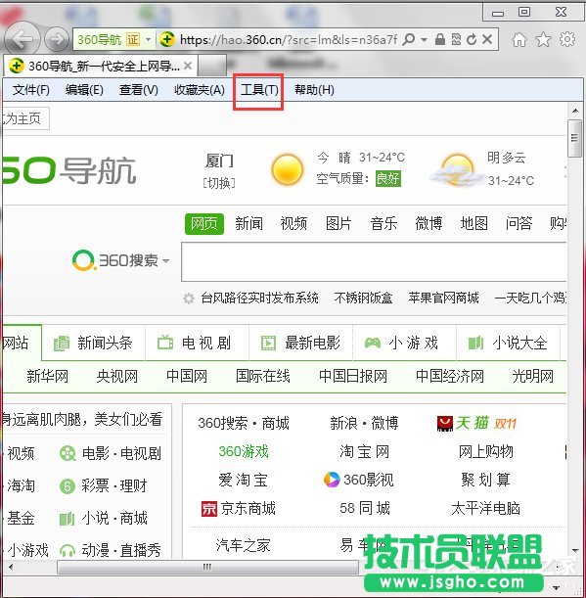The width and height of the screenshot is (586, 598).
Task: Open the 小说大全 section tab
Action: pos(508,343)
